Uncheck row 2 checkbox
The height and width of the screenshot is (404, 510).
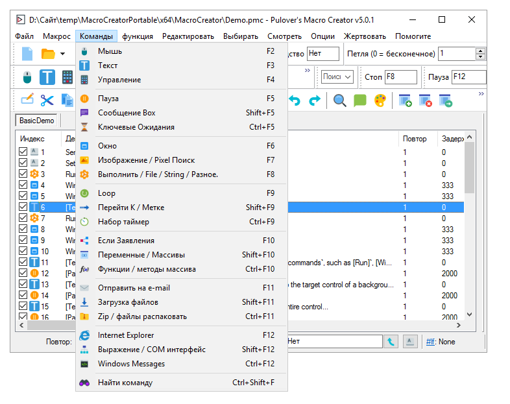coord(23,163)
